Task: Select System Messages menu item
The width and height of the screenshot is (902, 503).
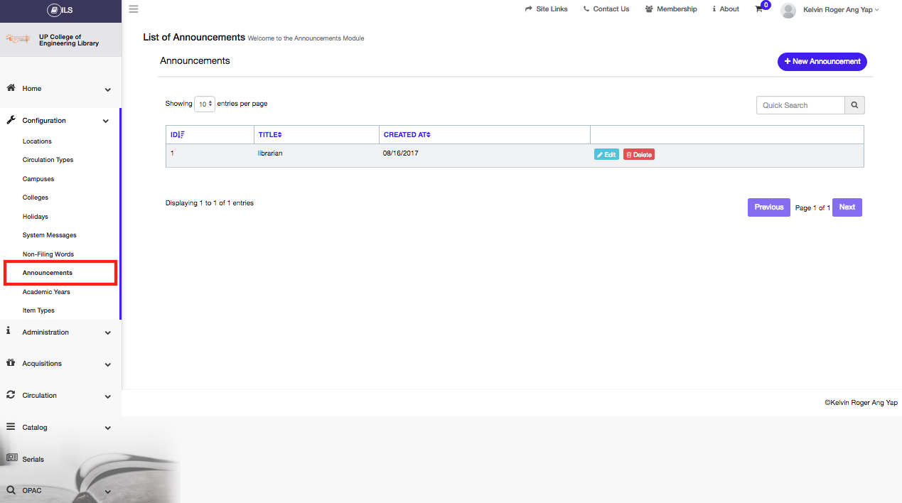Action: (x=49, y=235)
